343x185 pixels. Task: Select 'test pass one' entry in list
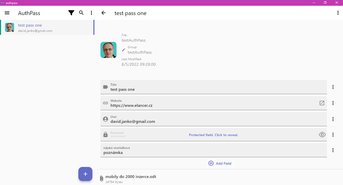[x=47, y=27]
